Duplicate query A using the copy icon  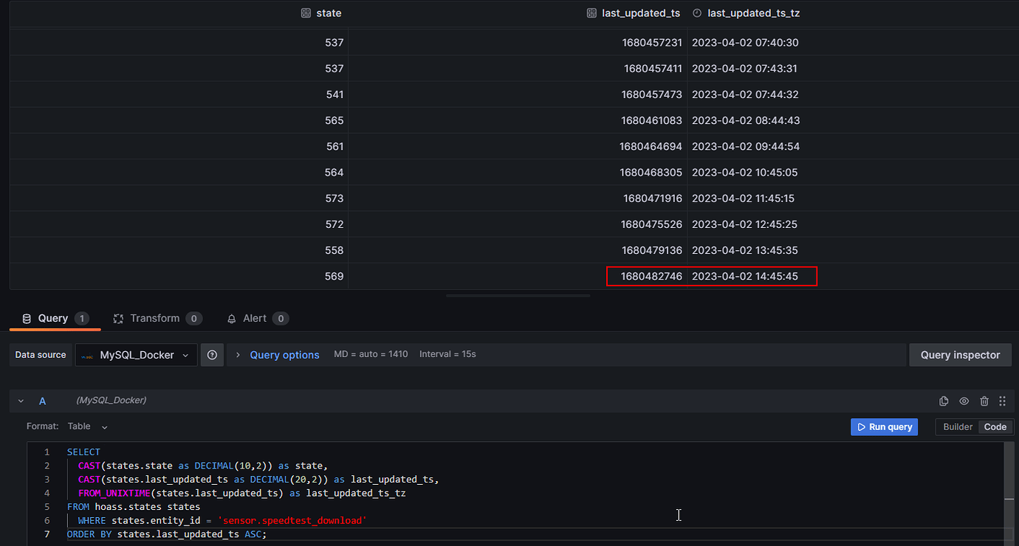[x=943, y=401]
